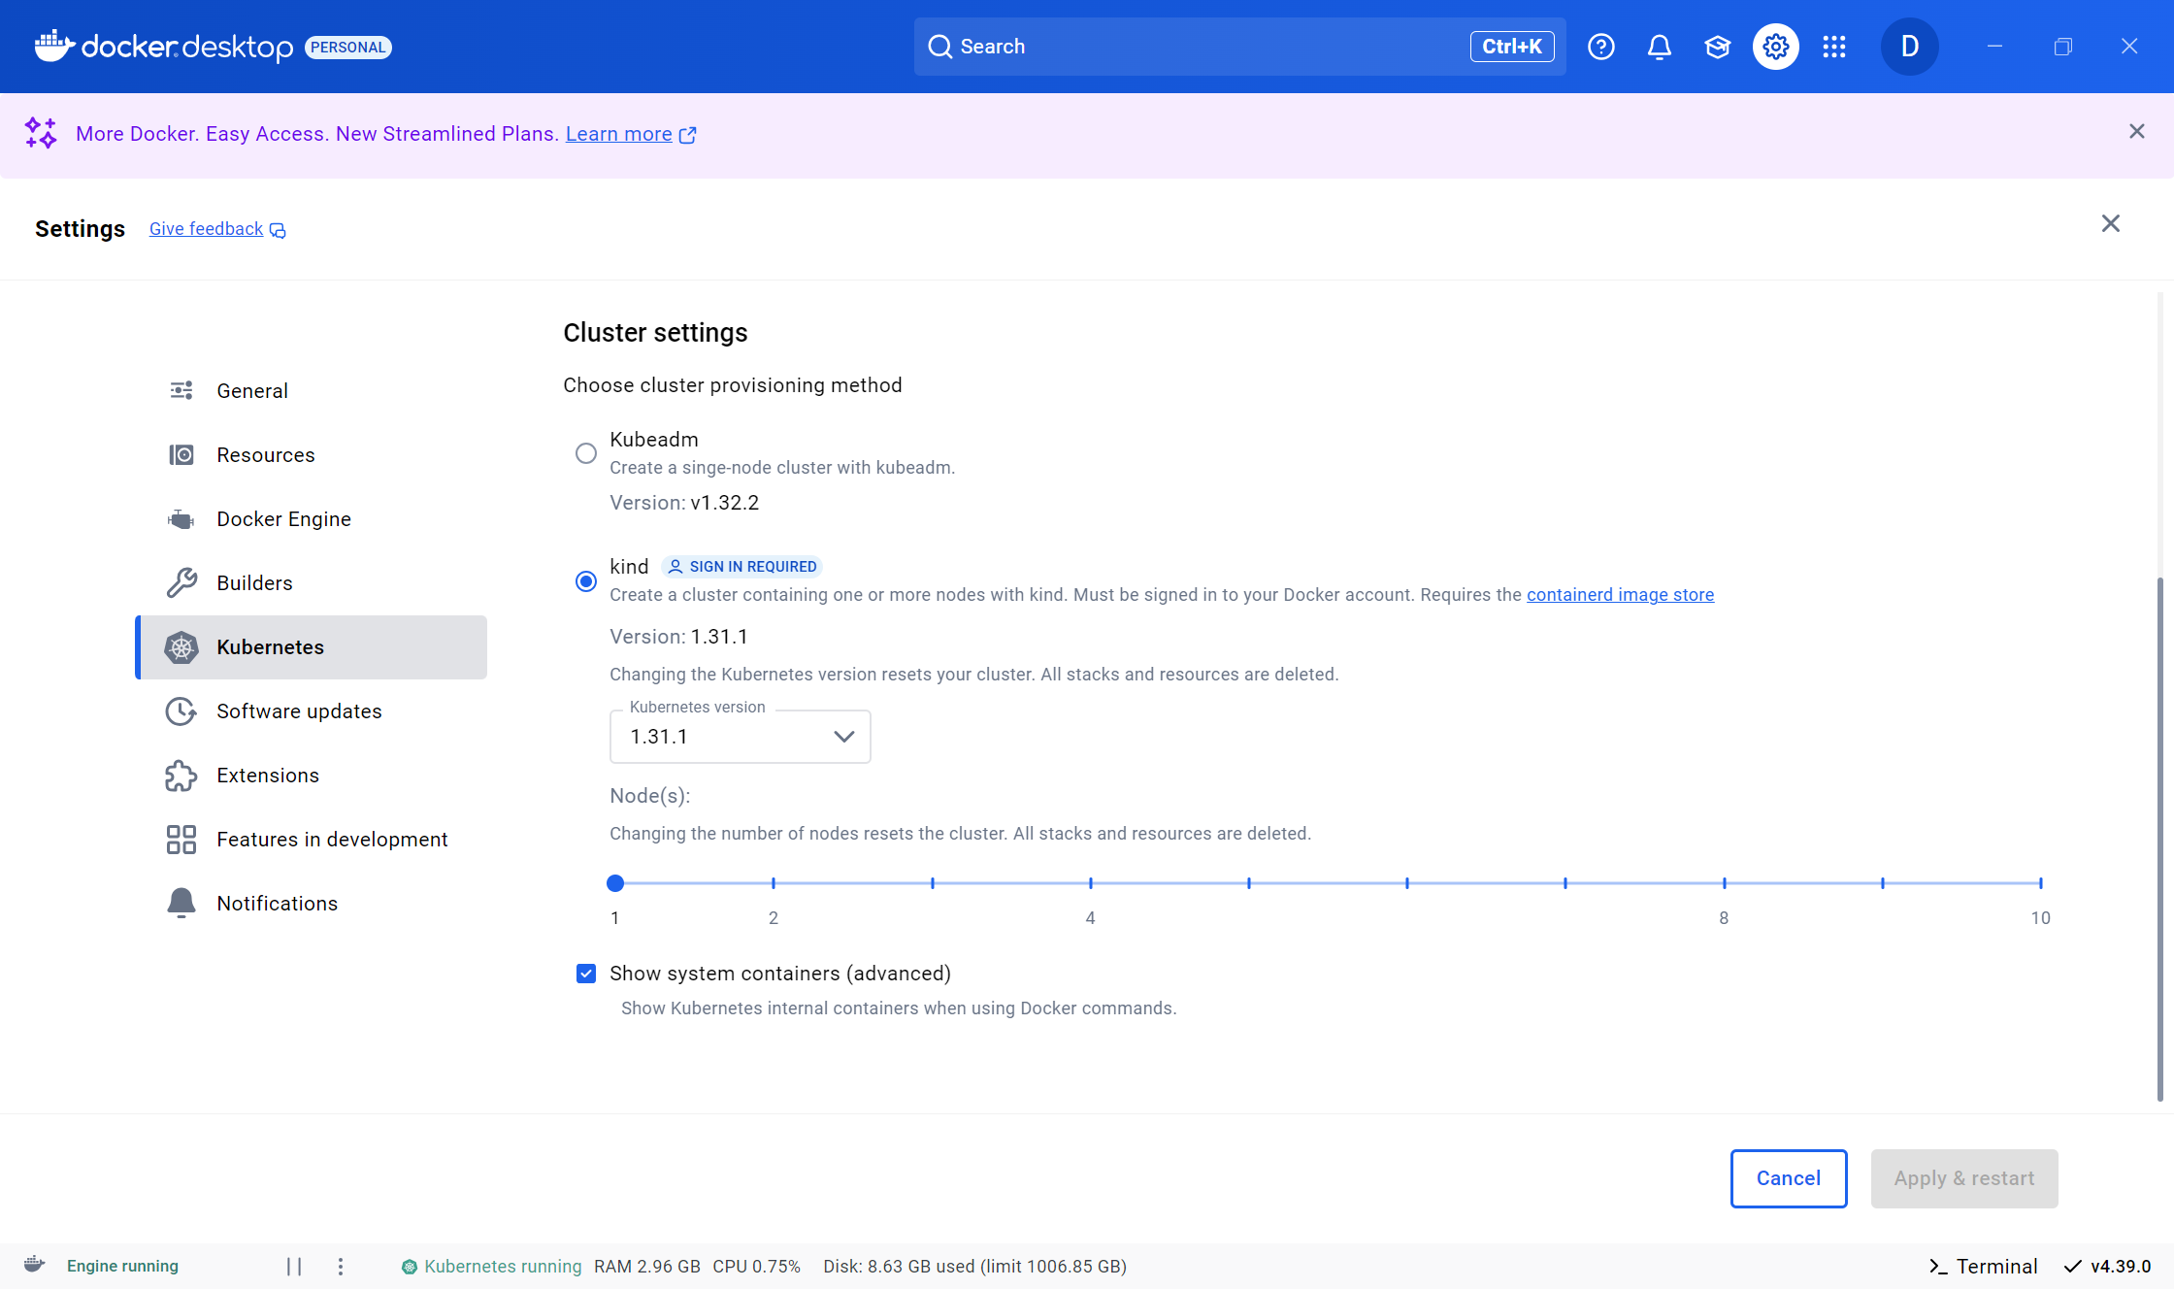
Task: Click the SIGN IN REQUIRED badge
Action: (x=742, y=567)
